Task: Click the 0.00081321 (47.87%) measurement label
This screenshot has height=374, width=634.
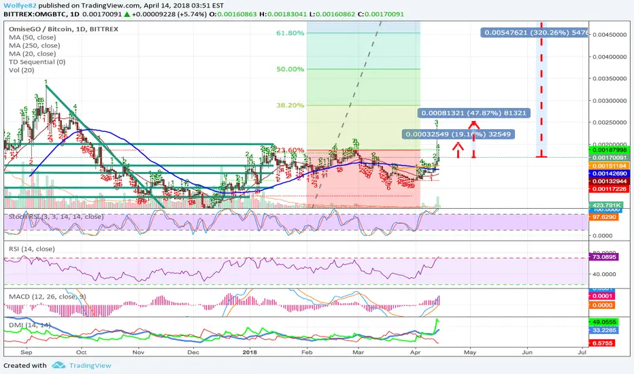Action: 474,113
